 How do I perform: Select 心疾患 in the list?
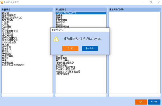[5, 22]
